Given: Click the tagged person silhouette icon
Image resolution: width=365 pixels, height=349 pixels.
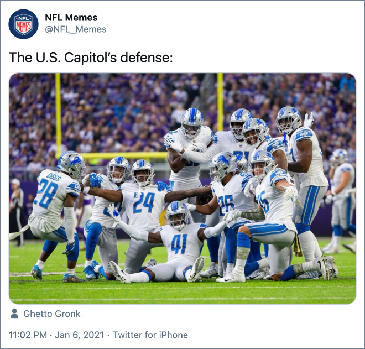Looking at the screenshot, I should coord(14,314).
